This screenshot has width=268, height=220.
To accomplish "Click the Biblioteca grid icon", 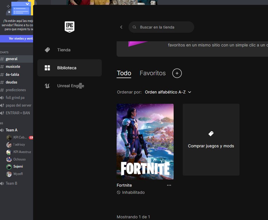I will (x=47, y=68).
